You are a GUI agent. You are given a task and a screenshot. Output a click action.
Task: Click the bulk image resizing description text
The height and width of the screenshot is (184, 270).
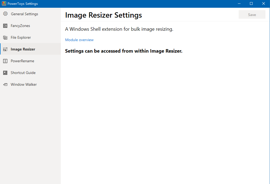click(119, 29)
